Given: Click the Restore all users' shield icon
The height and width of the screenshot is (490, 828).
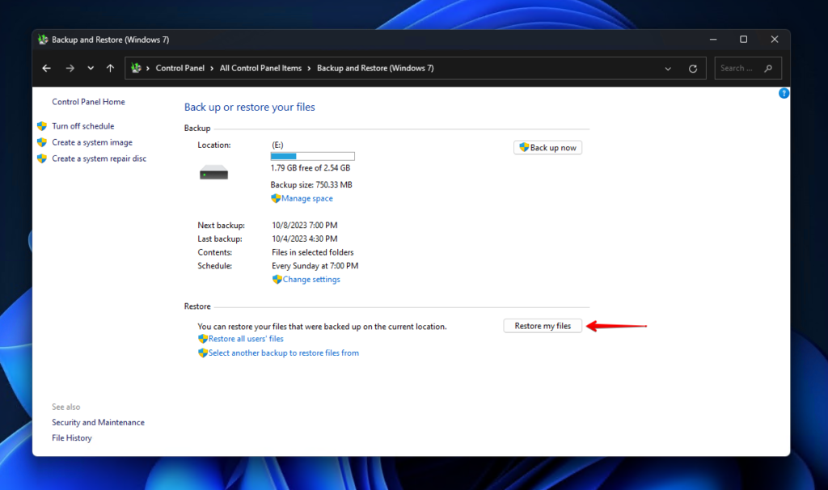Looking at the screenshot, I should tap(202, 339).
